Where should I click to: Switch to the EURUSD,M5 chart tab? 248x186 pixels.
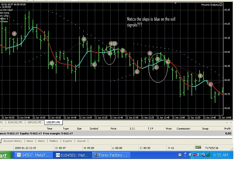(15, 123)
